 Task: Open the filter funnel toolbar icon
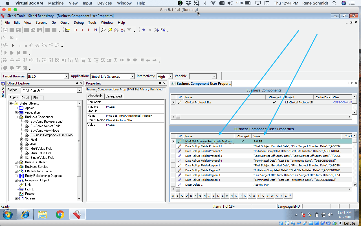[x=129, y=30]
